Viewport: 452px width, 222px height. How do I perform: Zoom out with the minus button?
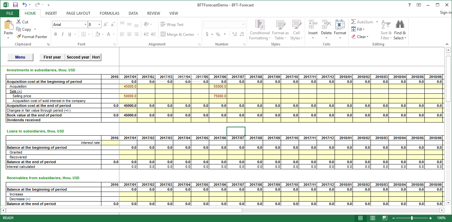393,218
